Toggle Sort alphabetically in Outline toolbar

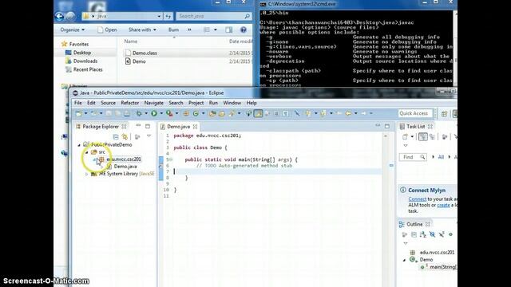423,234
